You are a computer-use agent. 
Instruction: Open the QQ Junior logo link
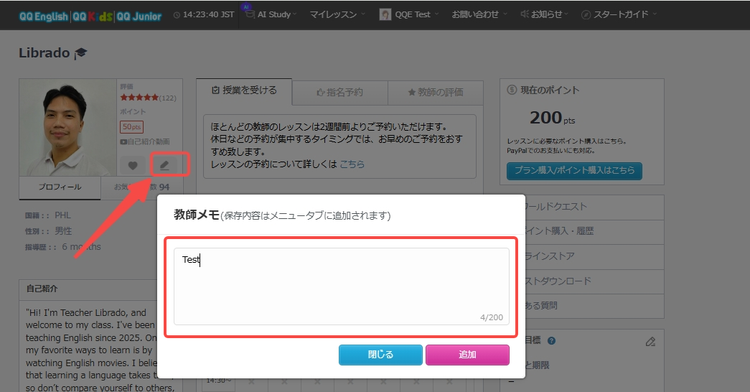pyautogui.click(x=139, y=17)
